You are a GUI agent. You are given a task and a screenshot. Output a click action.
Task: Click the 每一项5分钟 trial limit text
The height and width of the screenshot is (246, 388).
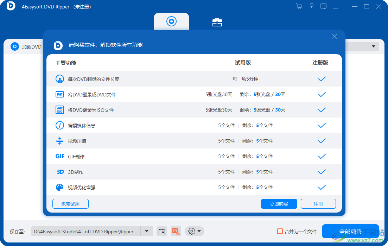click(245, 79)
